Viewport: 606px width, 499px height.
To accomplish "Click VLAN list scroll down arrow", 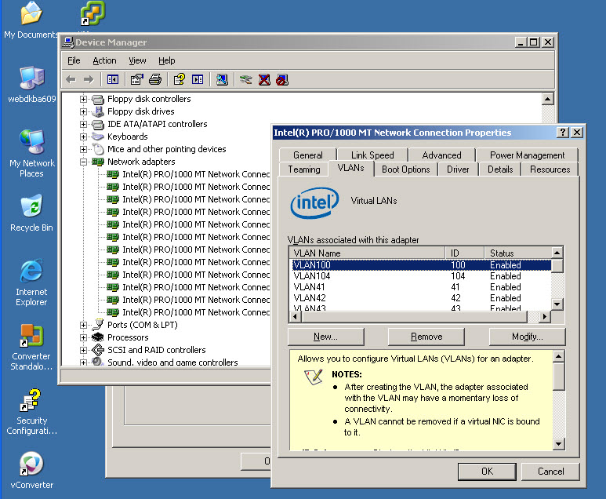I will [x=557, y=304].
